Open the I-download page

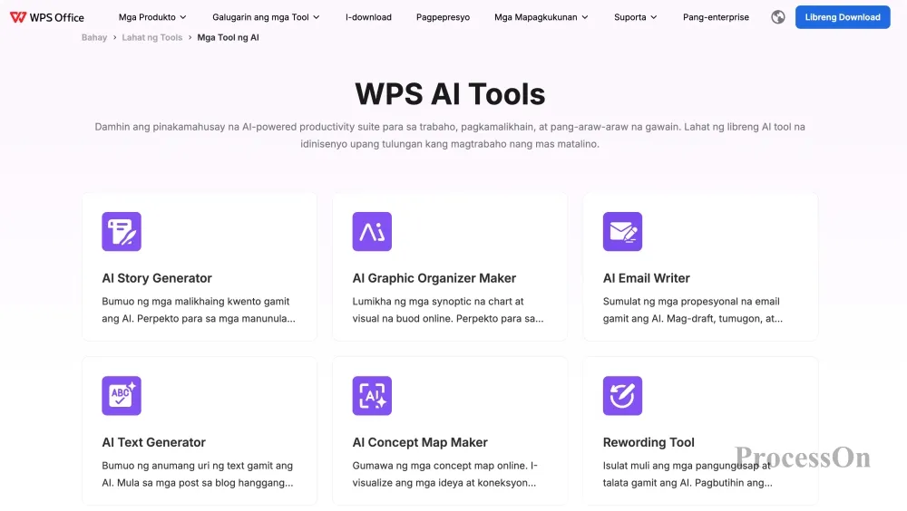click(x=368, y=17)
